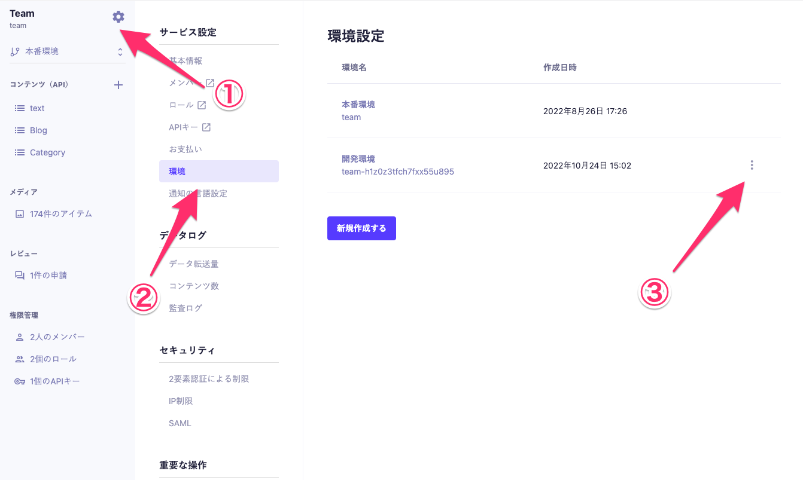This screenshot has height=480, width=803.
Task: Click the plus icon to add content API
Action: pyautogui.click(x=118, y=85)
